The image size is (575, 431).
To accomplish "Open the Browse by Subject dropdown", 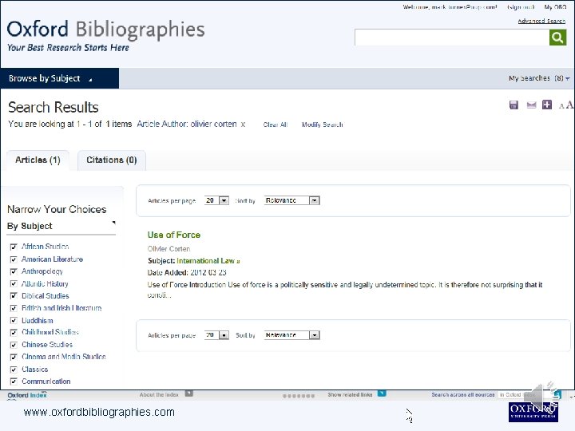I will [59, 78].
